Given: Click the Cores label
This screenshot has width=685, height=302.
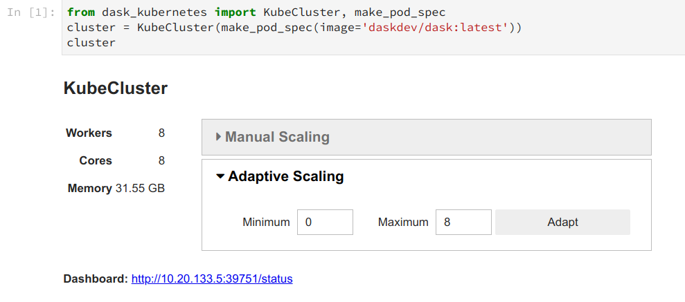Looking at the screenshot, I should (96, 160).
